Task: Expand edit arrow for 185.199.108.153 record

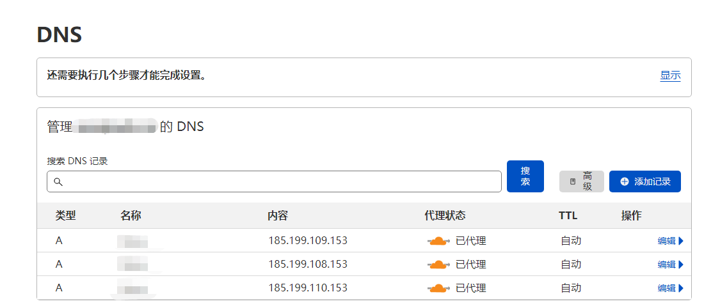Action: pyautogui.click(x=681, y=265)
